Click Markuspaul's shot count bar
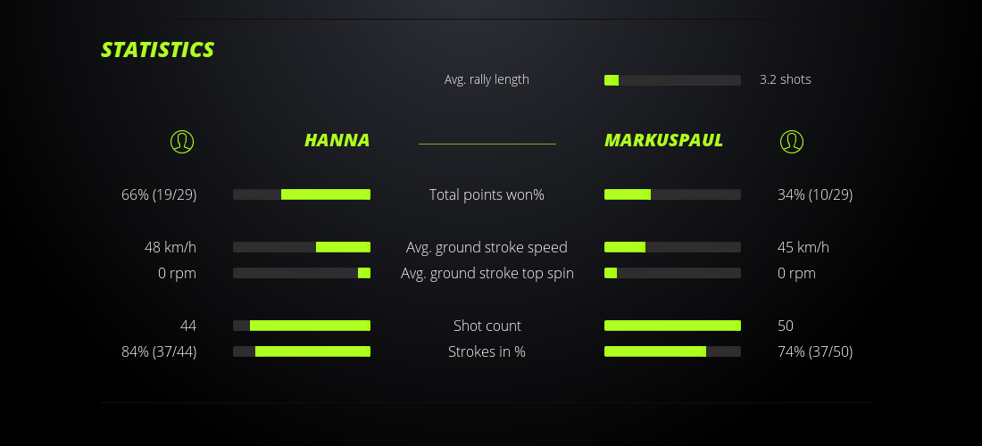The height and width of the screenshot is (446, 982). pos(672,326)
